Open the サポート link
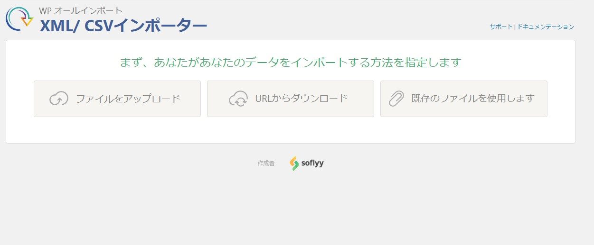 pos(501,27)
